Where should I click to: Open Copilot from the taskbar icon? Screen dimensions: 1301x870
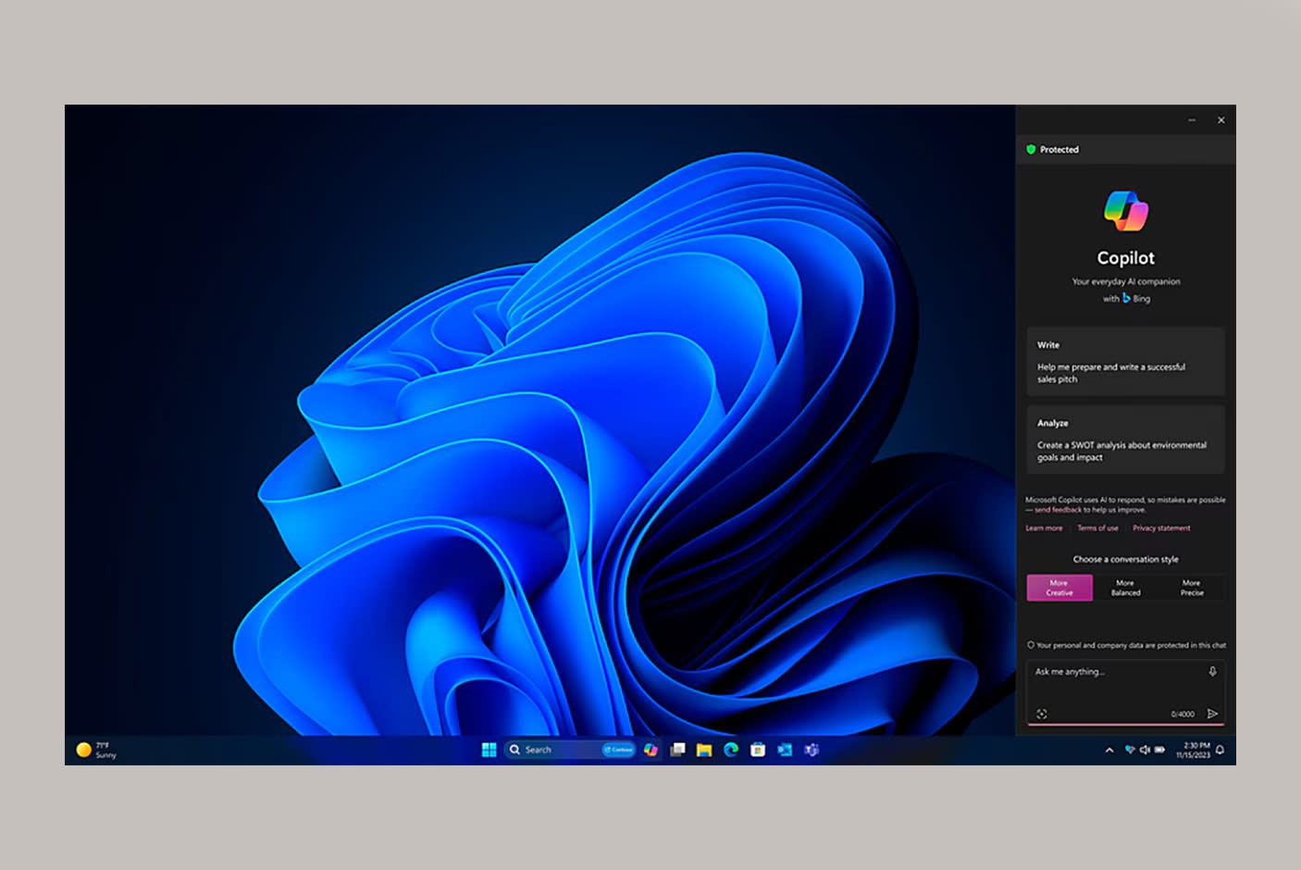click(x=651, y=750)
